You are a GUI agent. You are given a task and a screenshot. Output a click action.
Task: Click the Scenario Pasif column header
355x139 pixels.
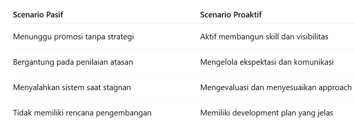38,15
